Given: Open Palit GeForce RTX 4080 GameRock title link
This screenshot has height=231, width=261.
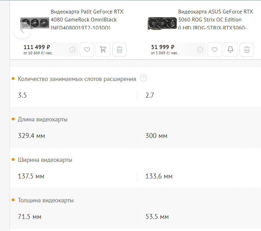Looking at the screenshot, I should tap(86, 20).
